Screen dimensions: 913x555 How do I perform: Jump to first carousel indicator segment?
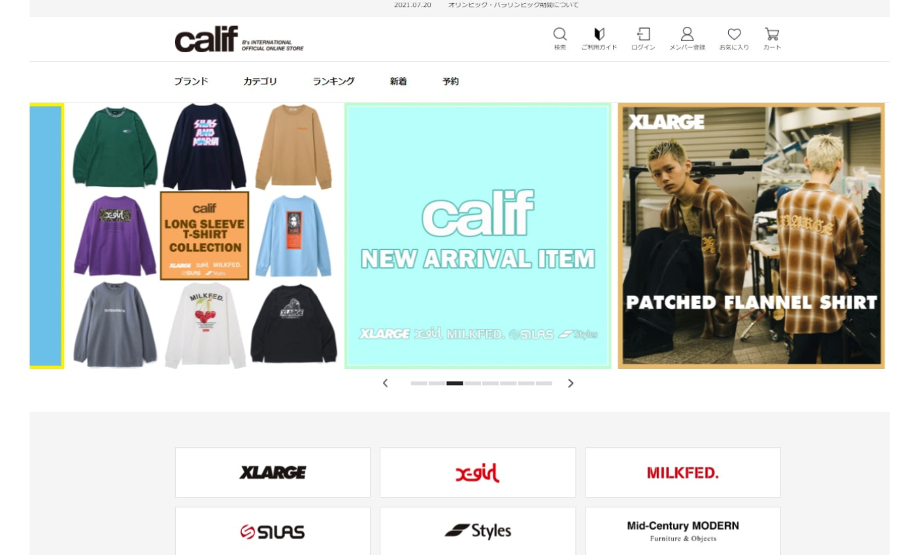pos(419,383)
